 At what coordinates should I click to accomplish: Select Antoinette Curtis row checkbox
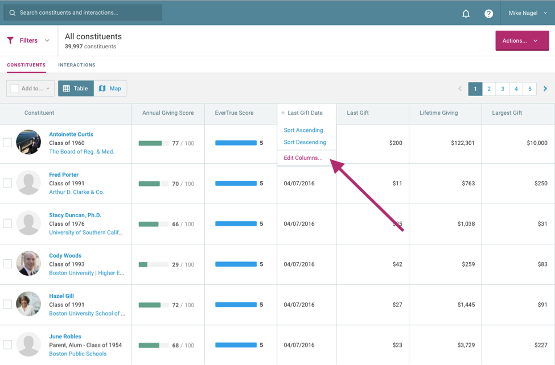(7, 143)
